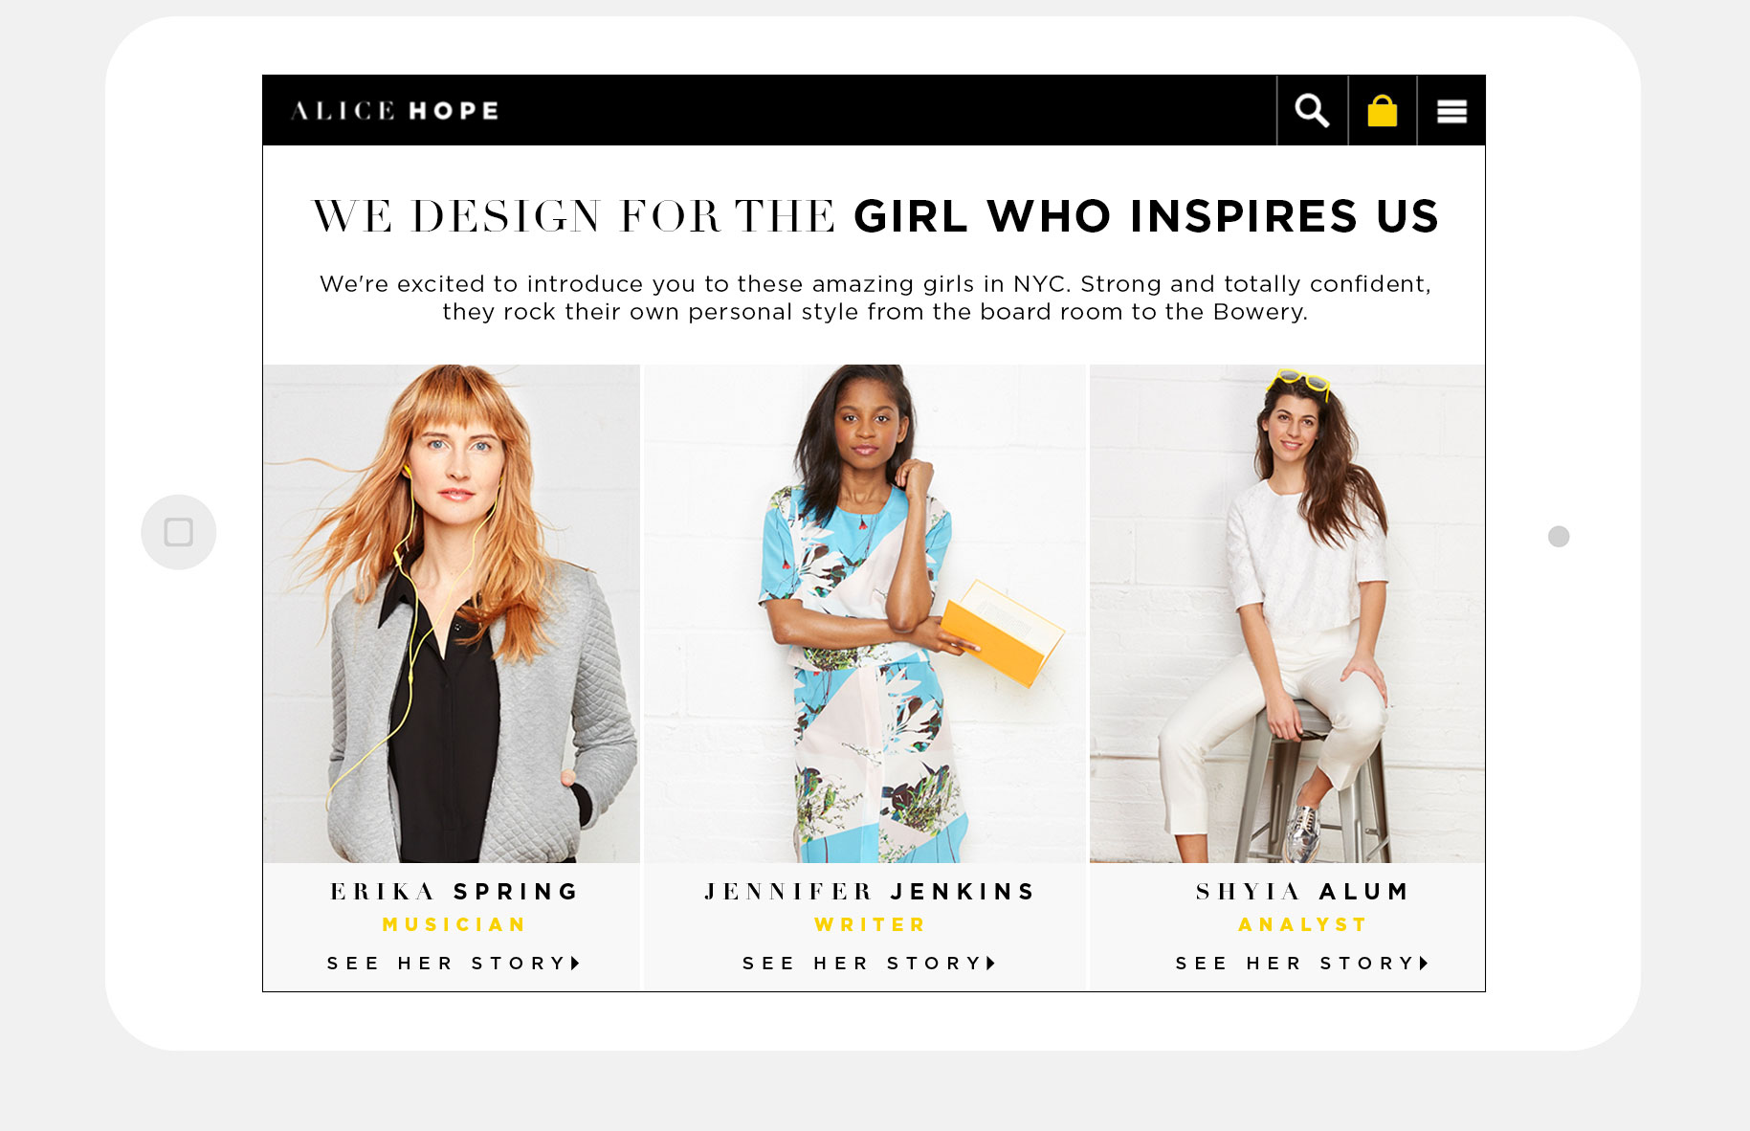Click the yellow Writer label

(870, 925)
